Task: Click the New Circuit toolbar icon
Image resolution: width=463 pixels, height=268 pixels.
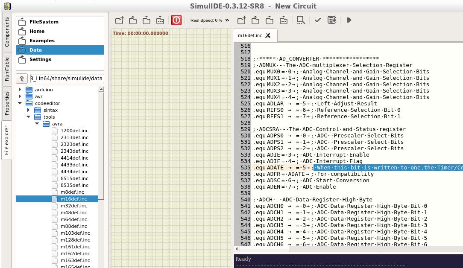Action: click(x=120, y=20)
